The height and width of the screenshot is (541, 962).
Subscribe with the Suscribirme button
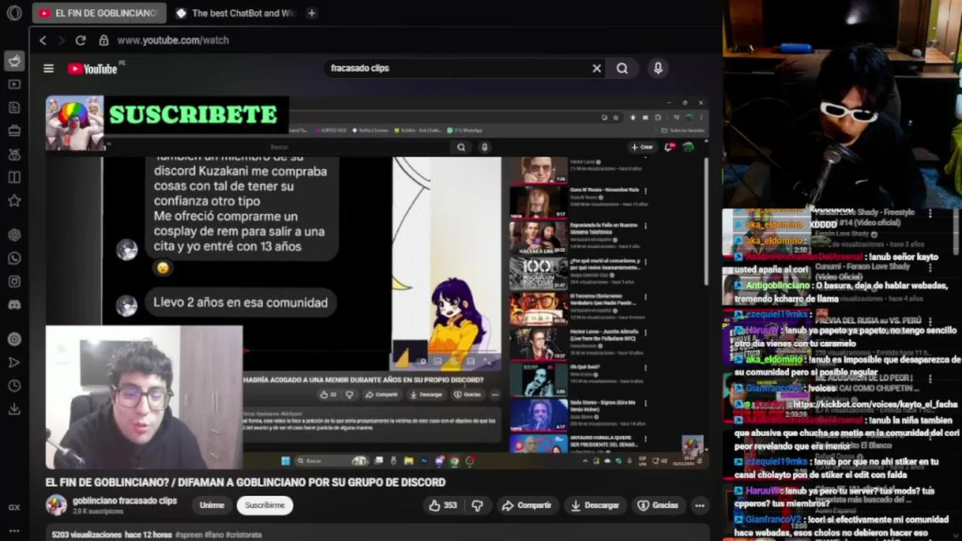(x=265, y=506)
